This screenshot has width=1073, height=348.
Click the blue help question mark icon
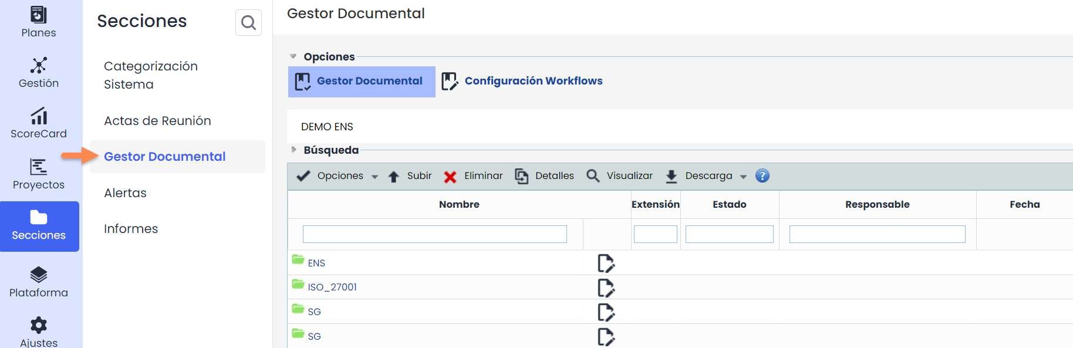pos(762,175)
